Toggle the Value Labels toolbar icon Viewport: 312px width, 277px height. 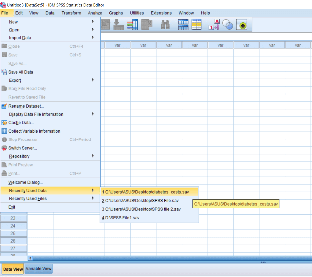214,25
